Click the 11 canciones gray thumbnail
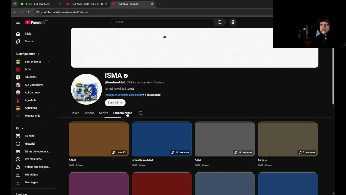The image size is (346, 195). coord(225,139)
